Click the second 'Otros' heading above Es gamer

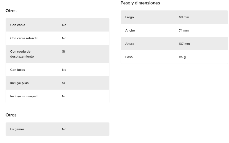coord(11,115)
